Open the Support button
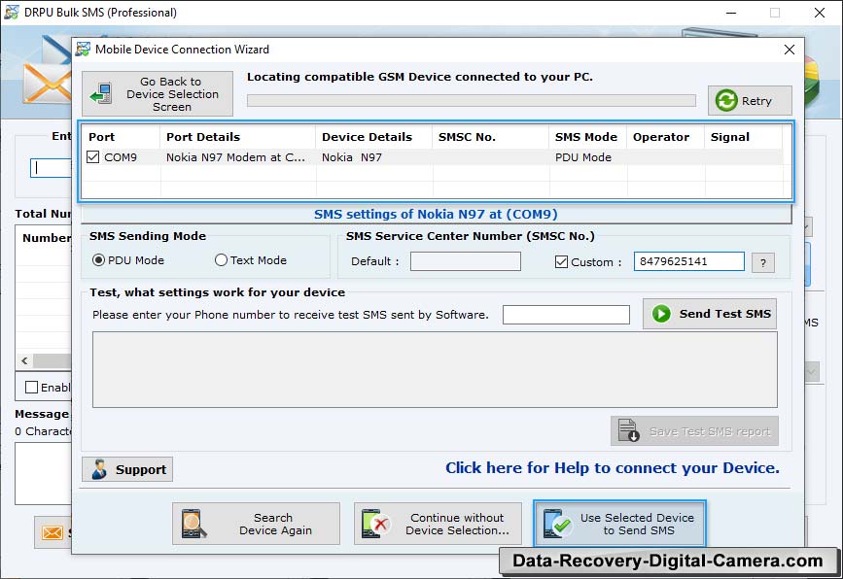 [127, 469]
